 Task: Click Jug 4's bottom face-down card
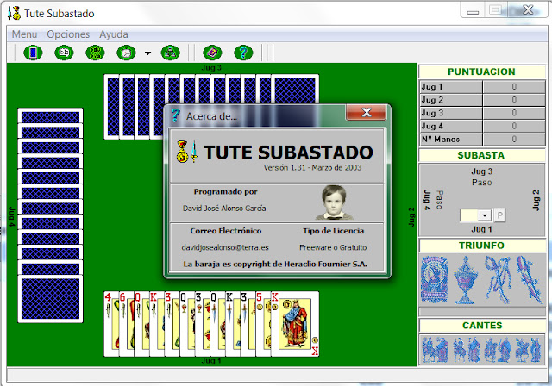pos(50,299)
